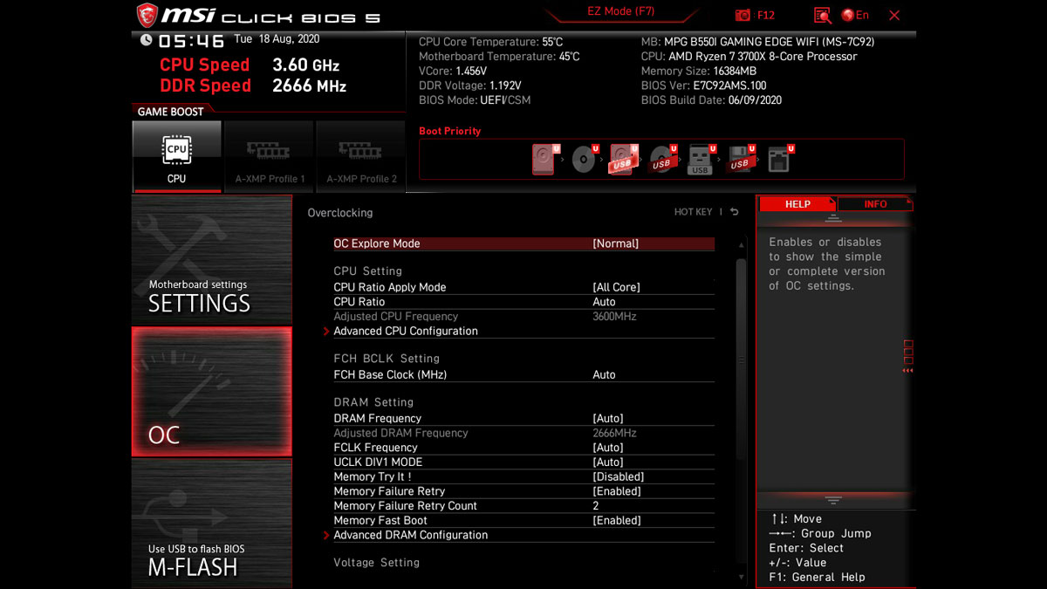The width and height of the screenshot is (1047, 589).
Task: Open the OC overclocking section
Action: [x=212, y=392]
